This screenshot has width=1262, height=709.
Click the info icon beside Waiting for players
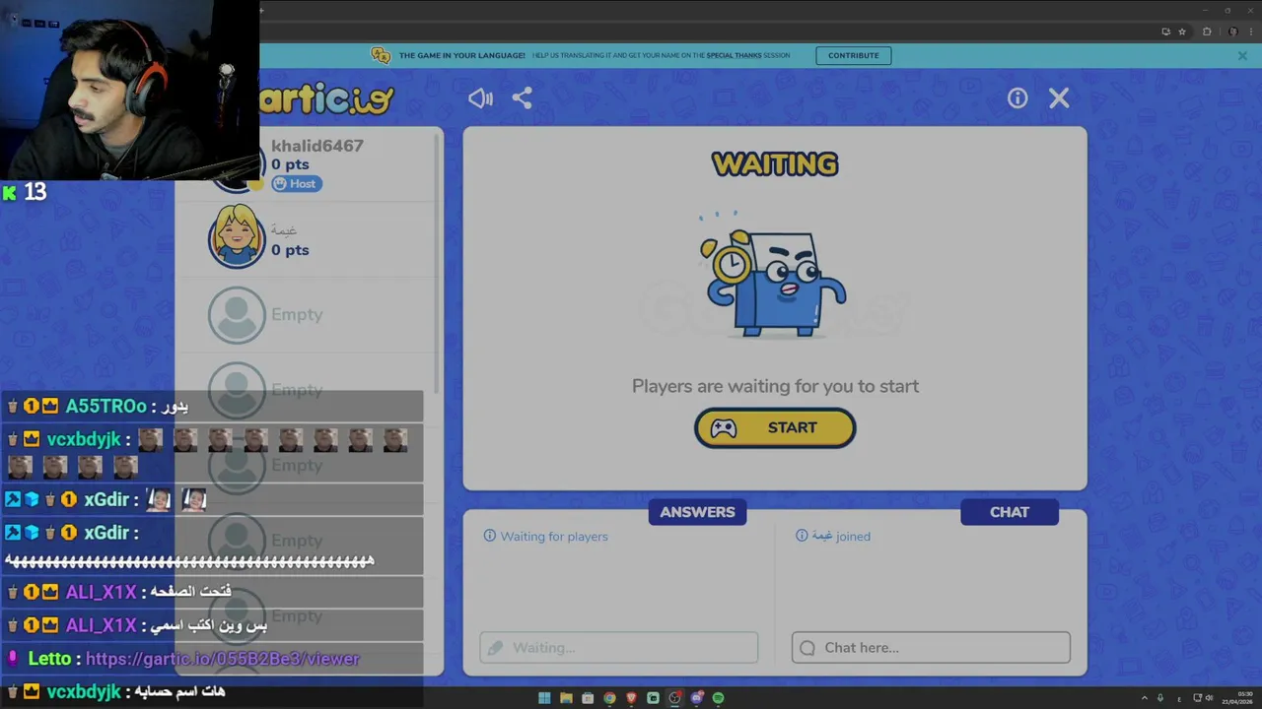click(x=489, y=536)
